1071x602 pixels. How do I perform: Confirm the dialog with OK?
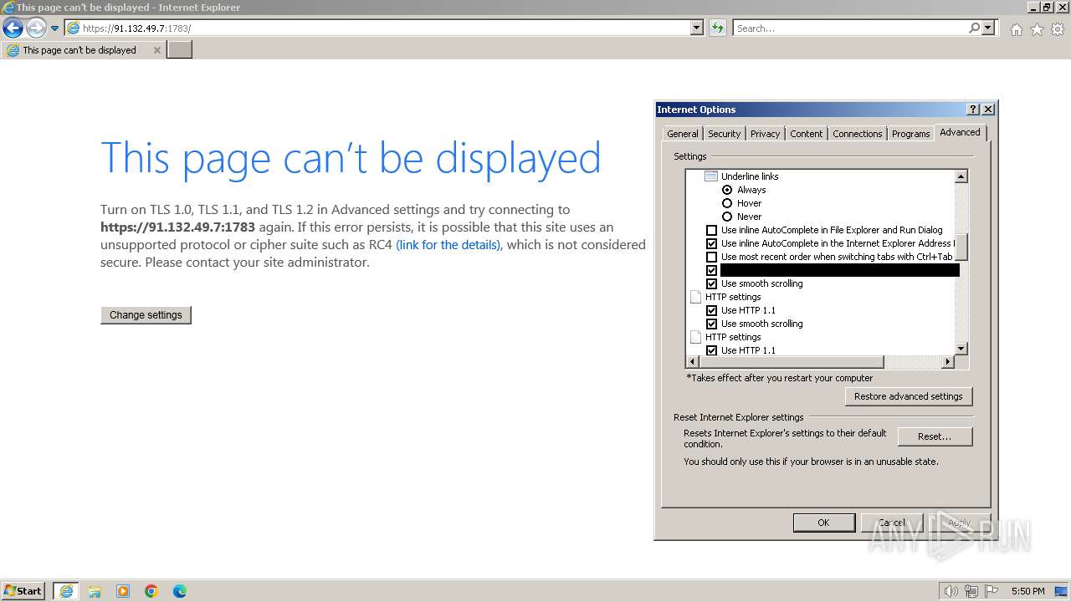(823, 523)
